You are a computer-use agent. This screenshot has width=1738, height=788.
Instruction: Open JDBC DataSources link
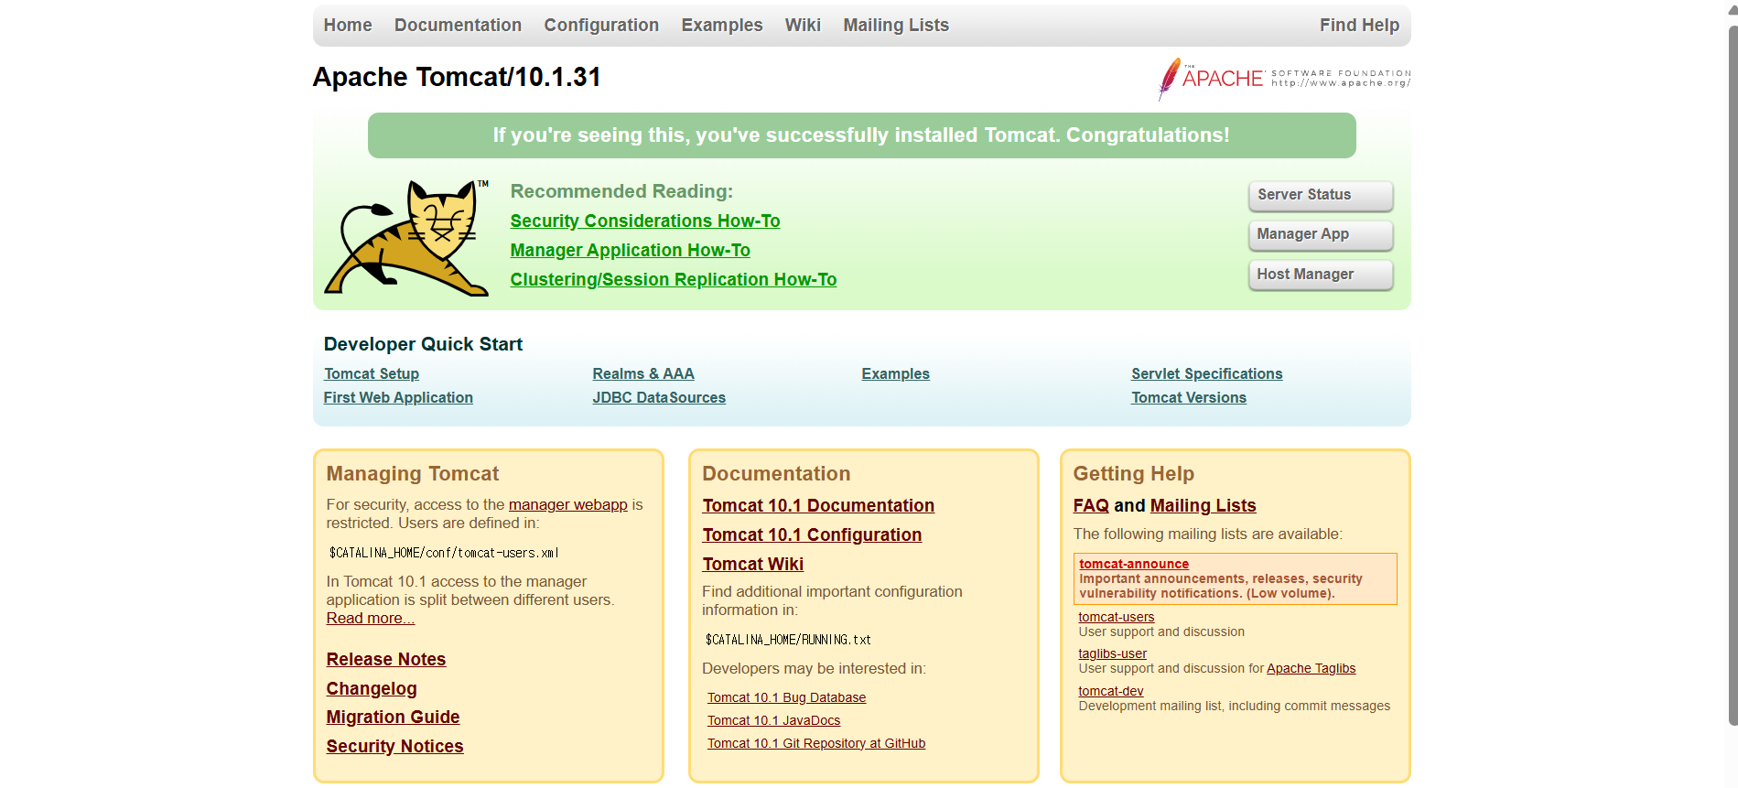[x=659, y=397]
